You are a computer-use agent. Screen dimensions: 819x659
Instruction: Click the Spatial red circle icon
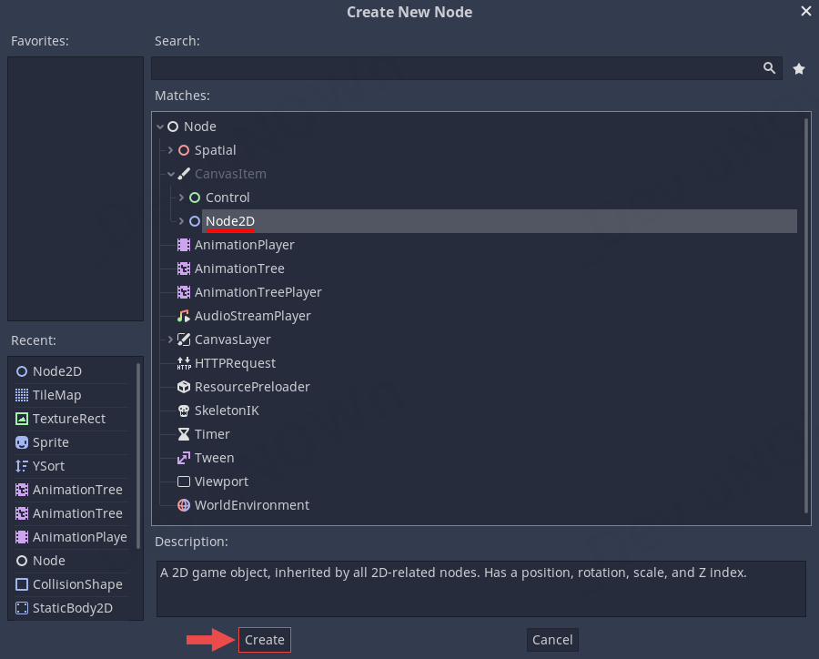(184, 150)
